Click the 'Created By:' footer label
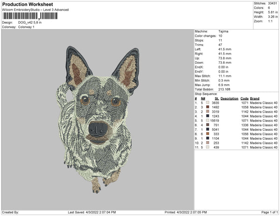The height and width of the screenshot is (216, 280). 10,212
